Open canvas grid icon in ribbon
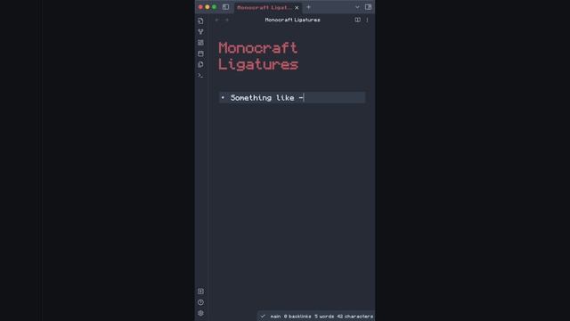Viewport: 570px width, 321px height. point(200,43)
